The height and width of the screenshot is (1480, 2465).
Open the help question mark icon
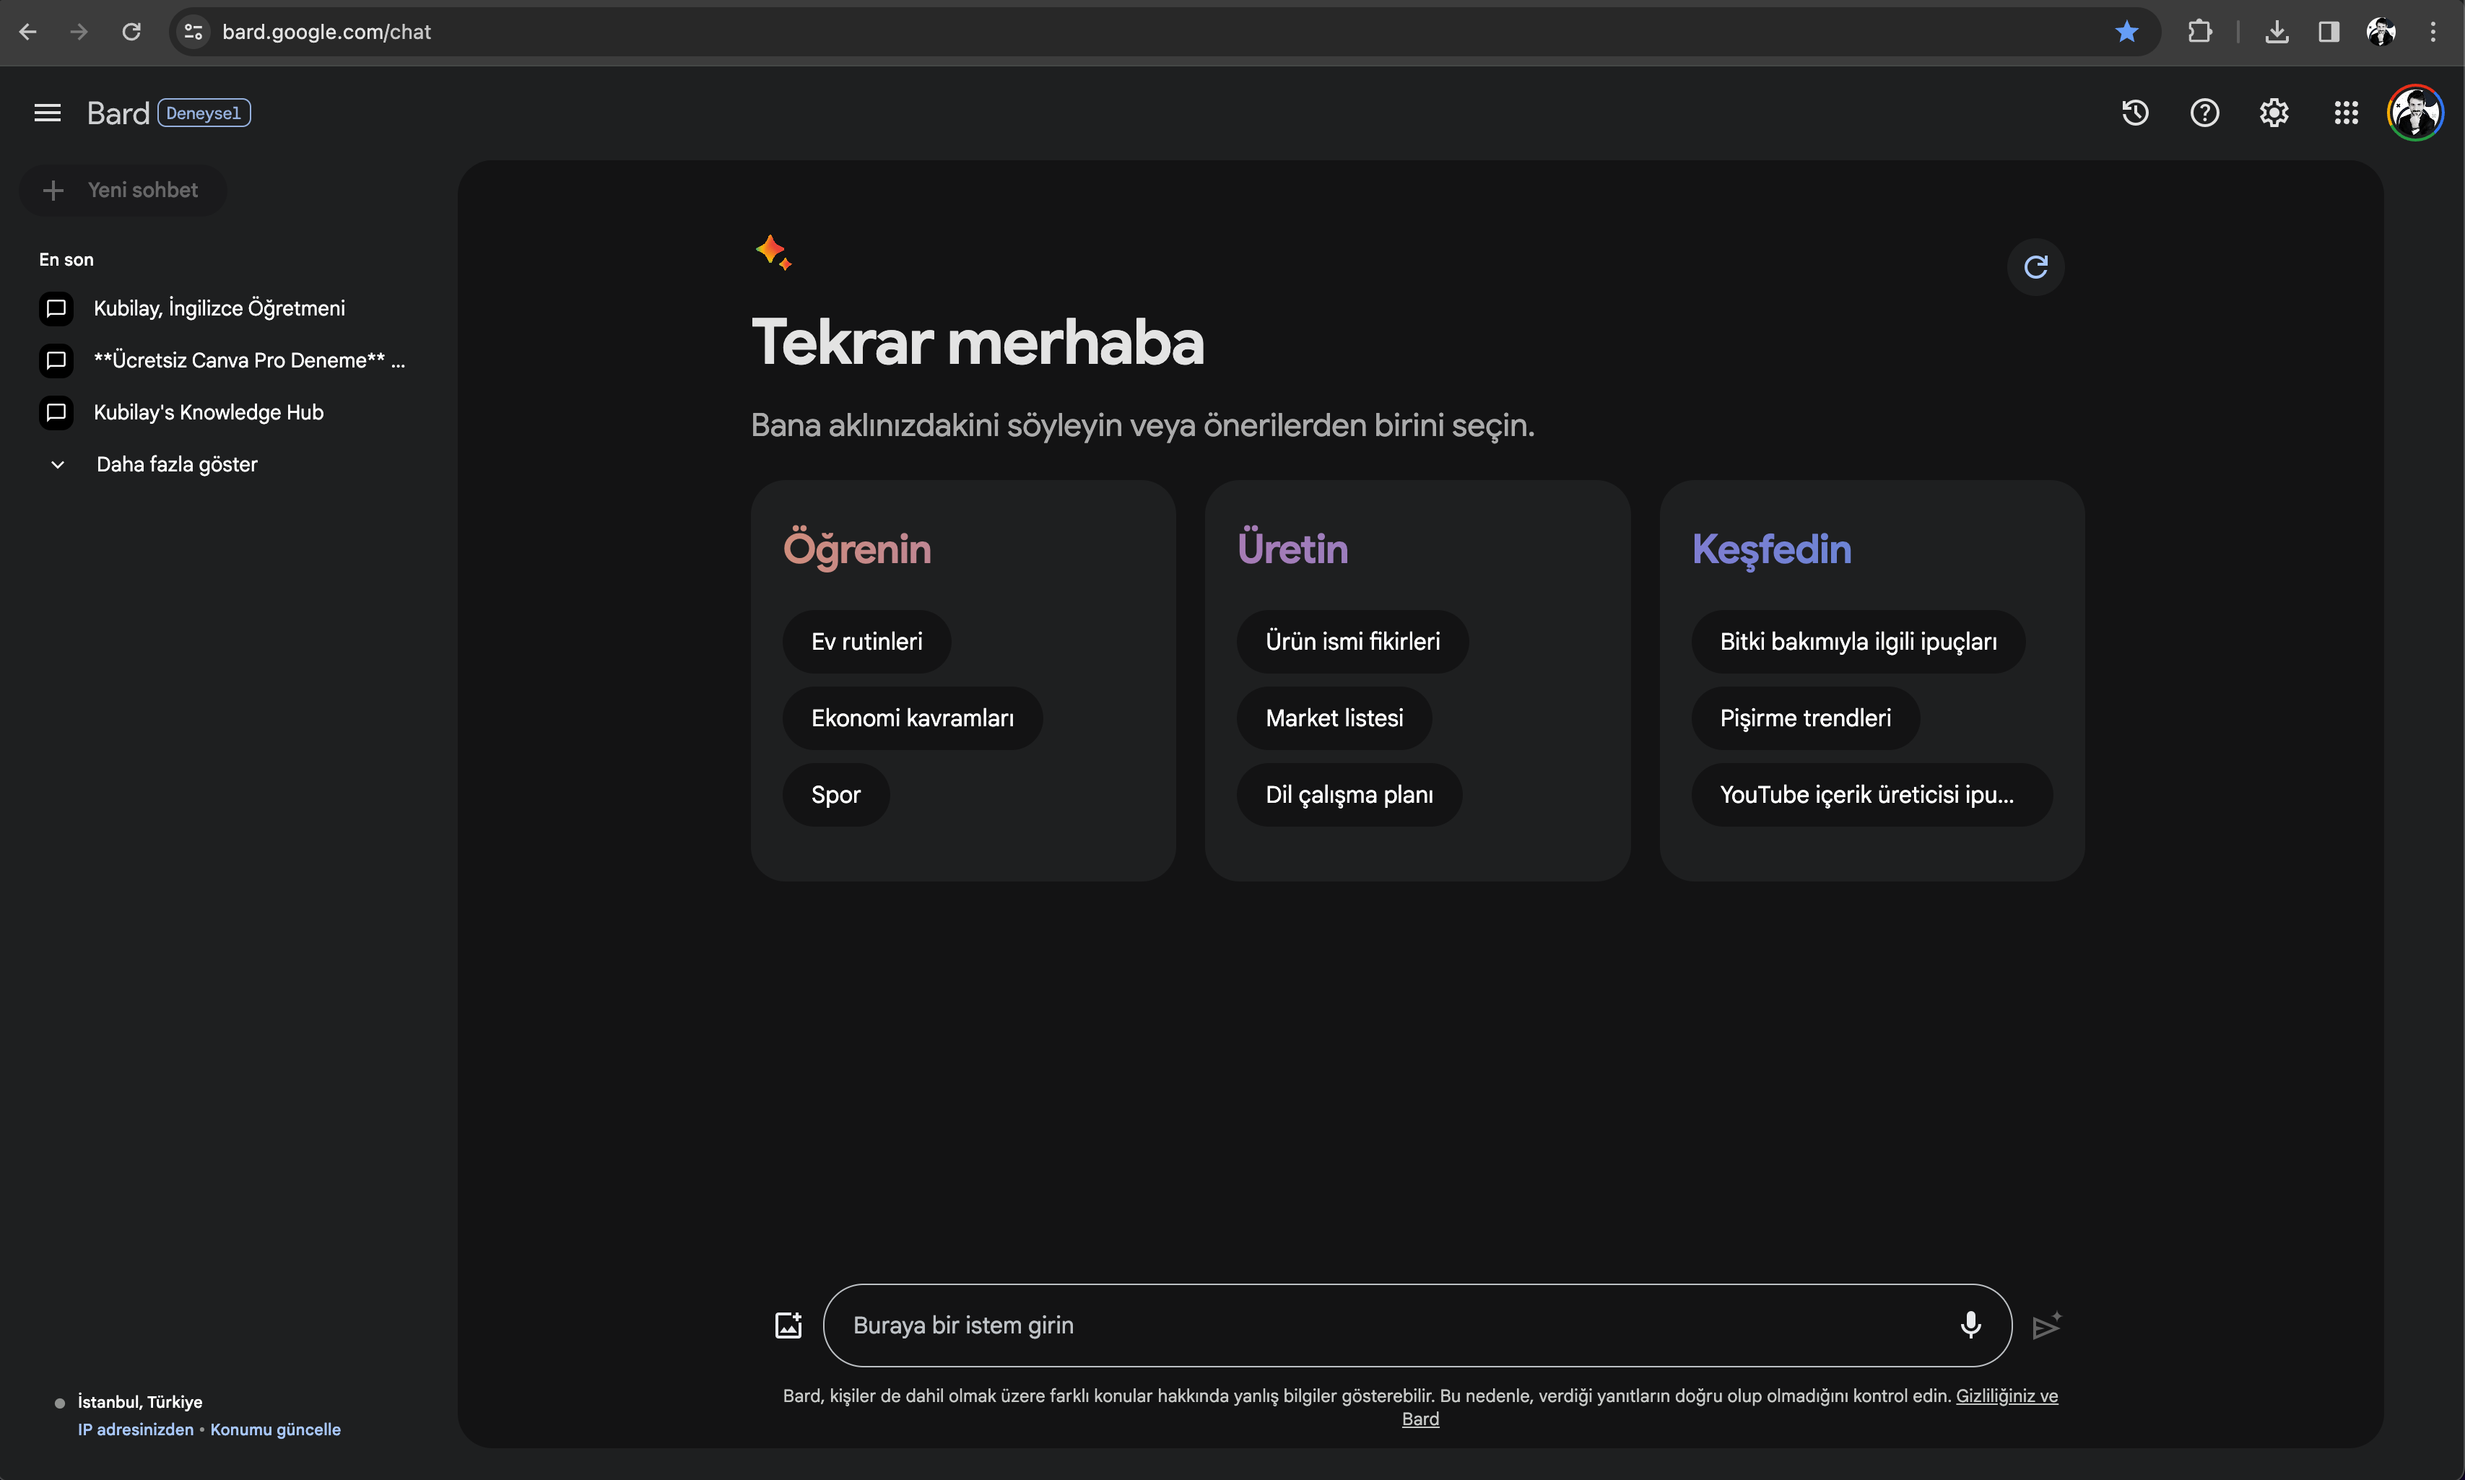tap(2205, 113)
